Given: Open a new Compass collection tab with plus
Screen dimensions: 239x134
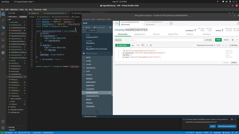Looking at the screenshot, I should click(171, 23).
